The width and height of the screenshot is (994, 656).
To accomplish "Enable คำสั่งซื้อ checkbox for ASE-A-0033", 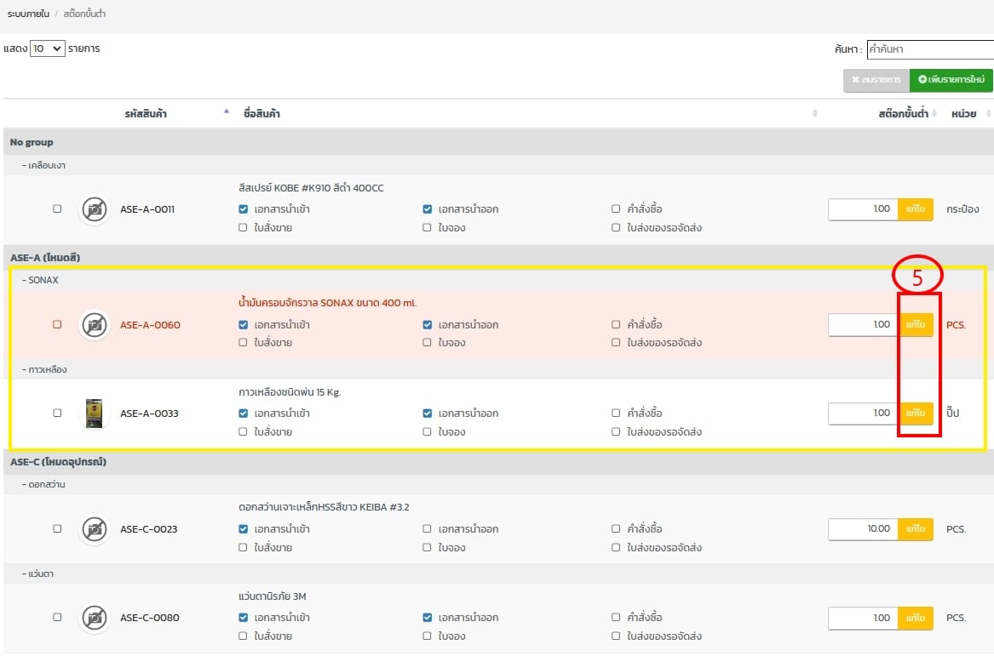I will click(616, 414).
